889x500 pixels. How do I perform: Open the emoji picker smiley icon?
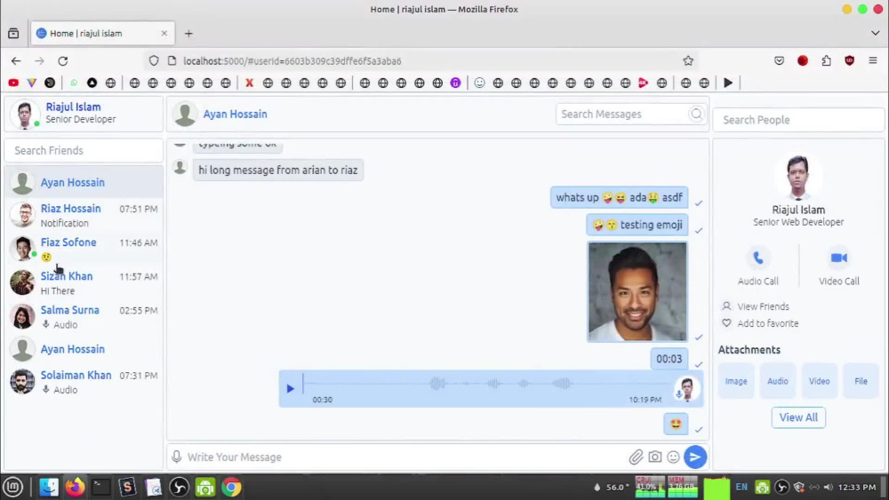pos(673,457)
